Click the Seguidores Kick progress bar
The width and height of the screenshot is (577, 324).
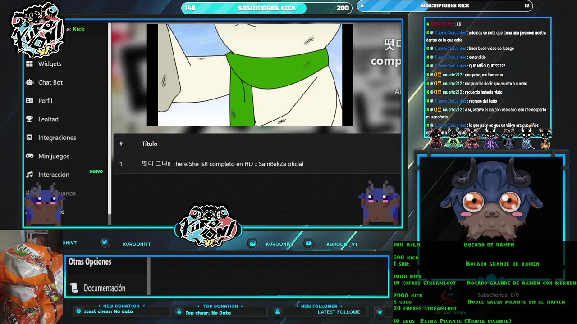pos(266,8)
